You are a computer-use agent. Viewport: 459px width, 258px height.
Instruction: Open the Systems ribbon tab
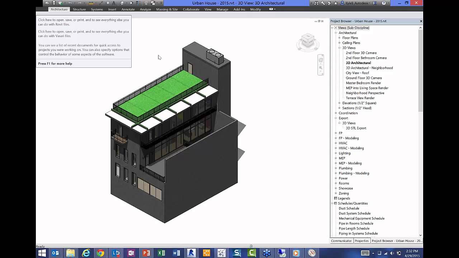(x=97, y=9)
